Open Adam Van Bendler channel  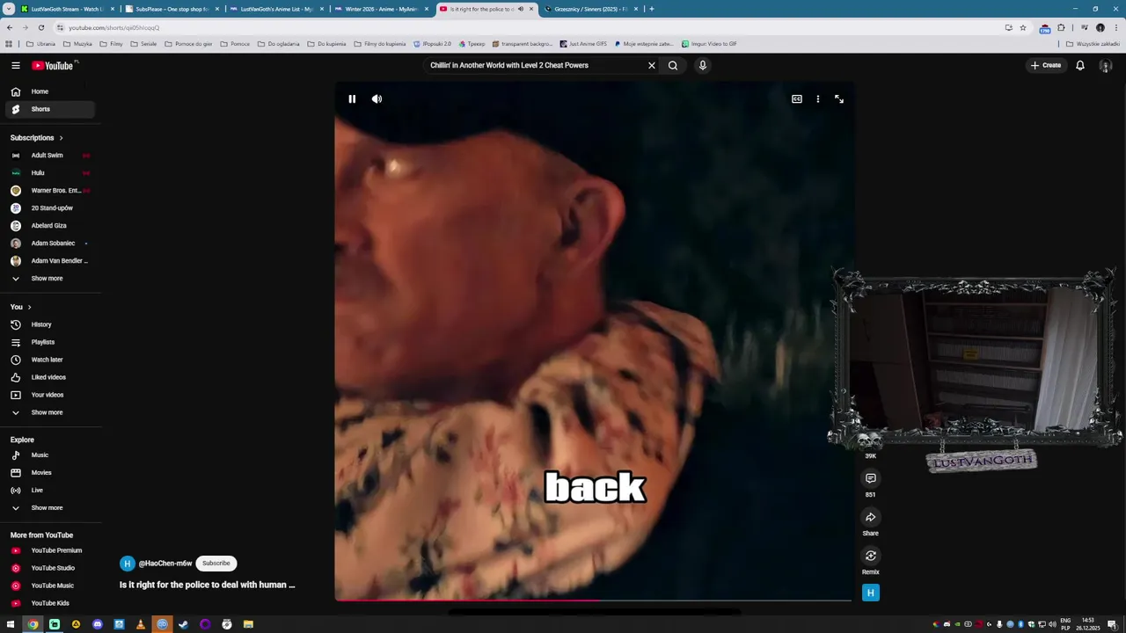tap(50, 261)
